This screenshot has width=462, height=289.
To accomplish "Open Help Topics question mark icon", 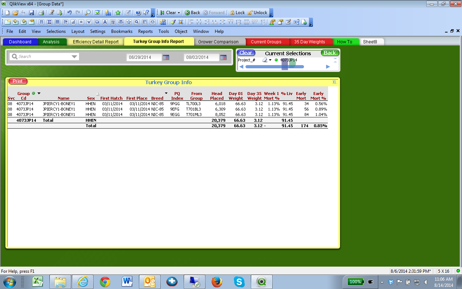I will pos(138,13).
